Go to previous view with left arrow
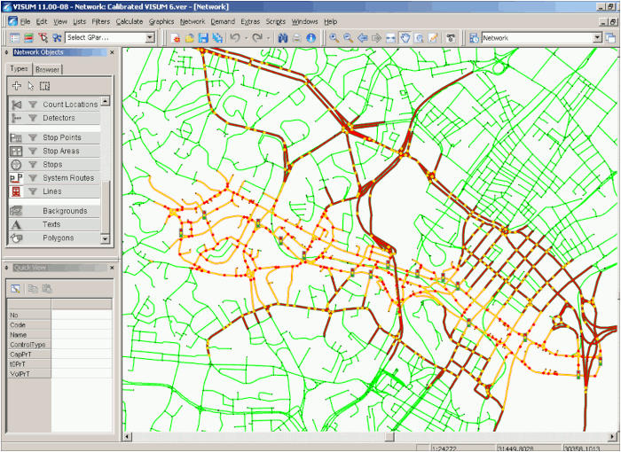621x452 pixels. tap(362, 38)
